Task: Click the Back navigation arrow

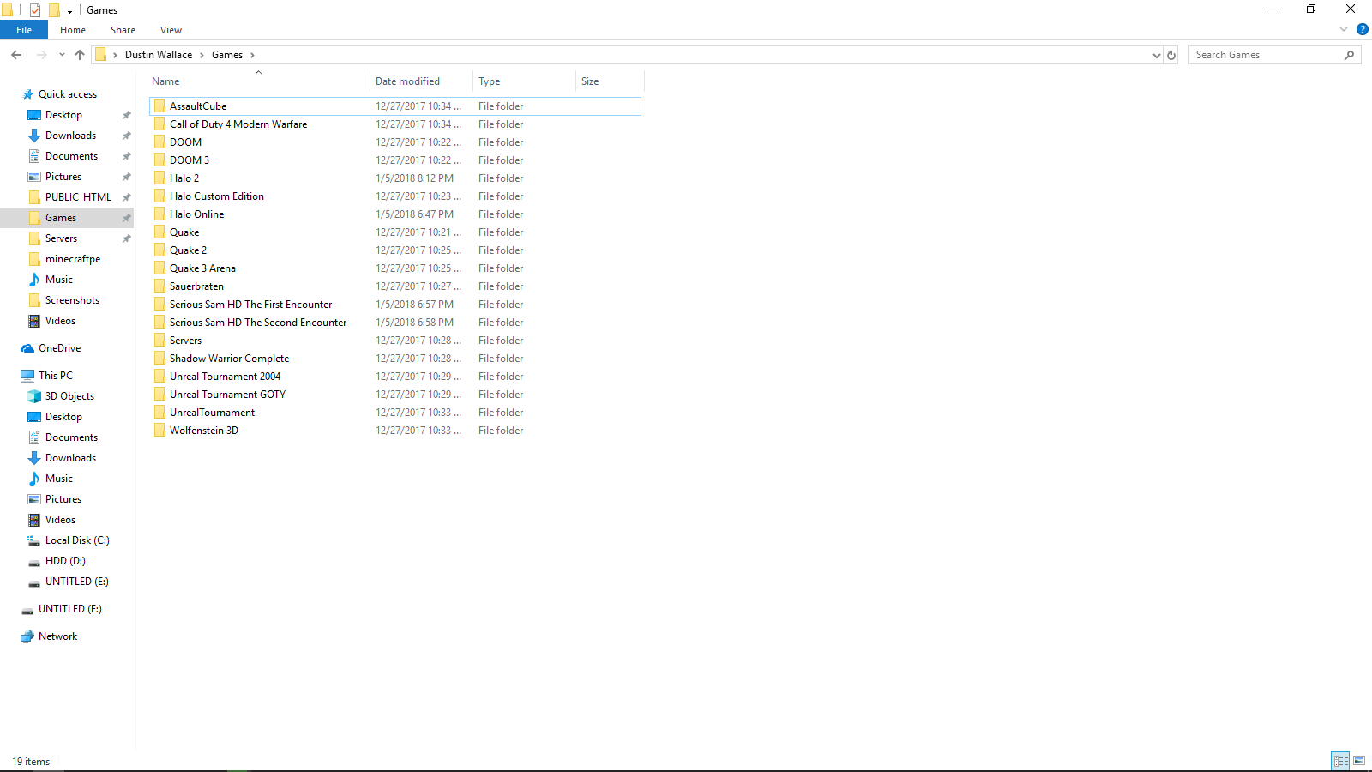Action: [x=16, y=55]
